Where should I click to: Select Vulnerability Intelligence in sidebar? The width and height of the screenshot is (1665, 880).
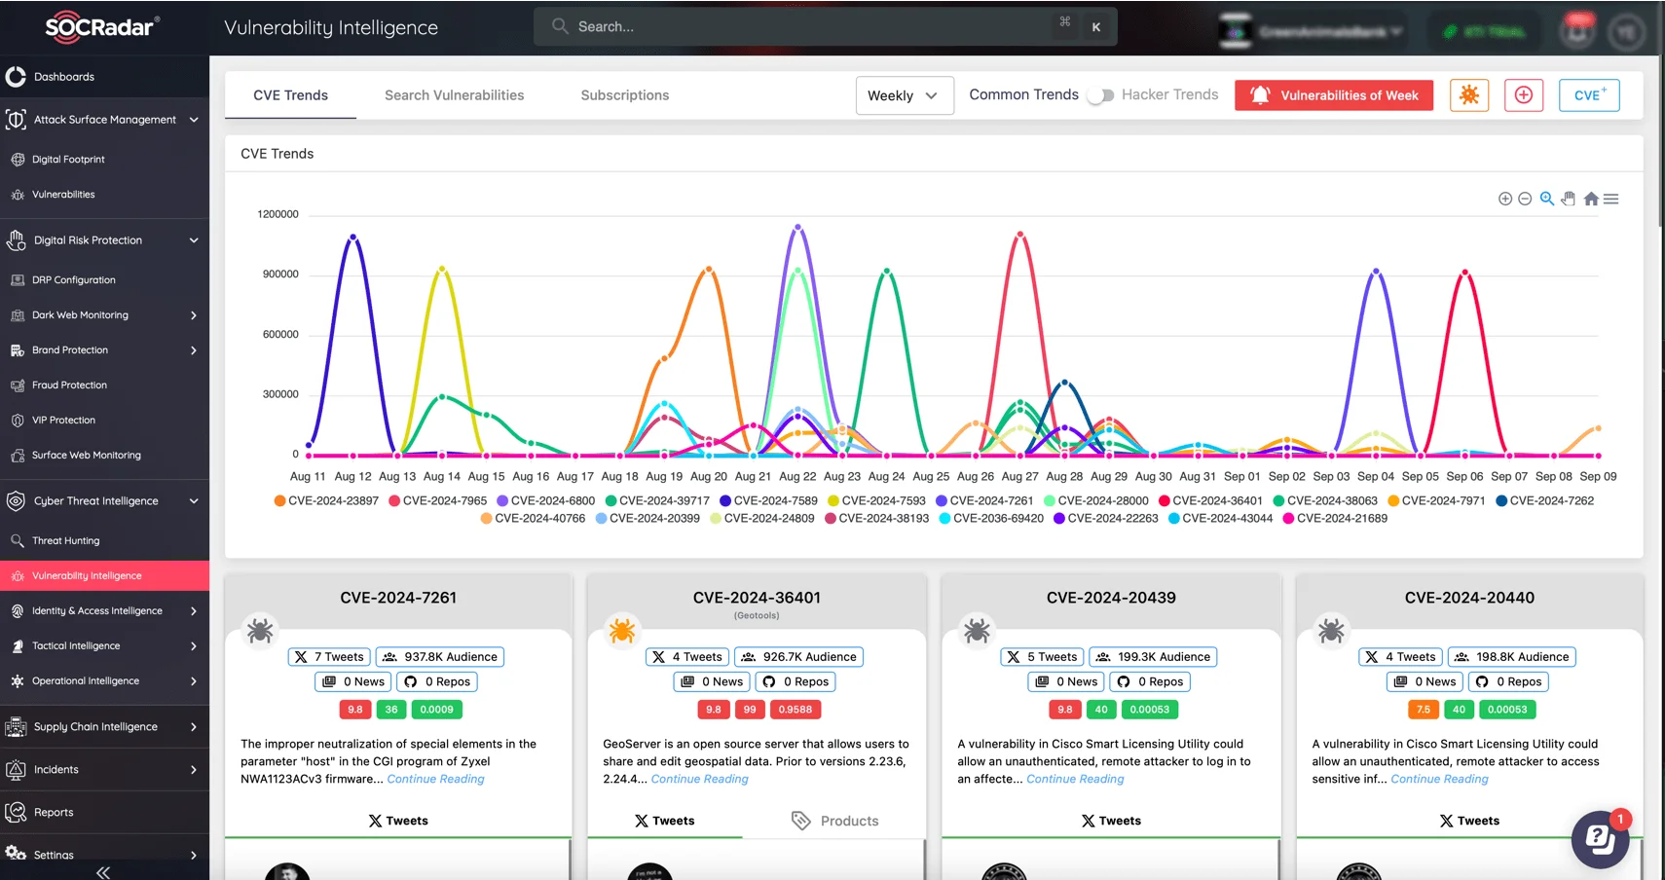click(104, 575)
